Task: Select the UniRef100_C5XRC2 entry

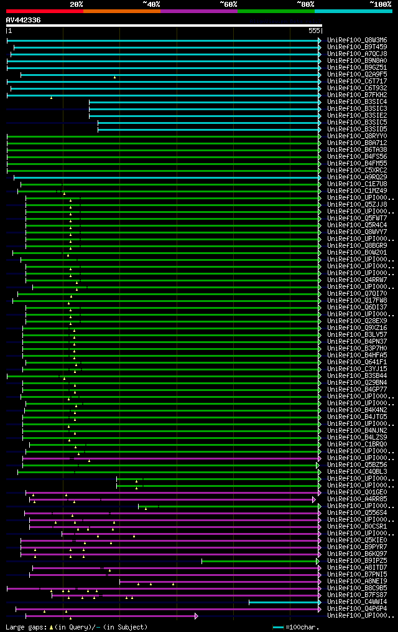Action: click(358, 171)
